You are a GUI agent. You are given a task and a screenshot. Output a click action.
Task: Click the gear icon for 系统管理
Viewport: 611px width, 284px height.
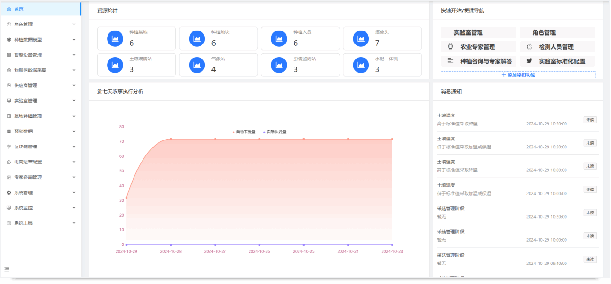coord(9,193)
